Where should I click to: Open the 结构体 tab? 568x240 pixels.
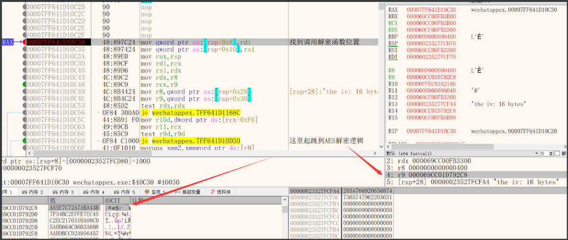[x=220, y=192]
